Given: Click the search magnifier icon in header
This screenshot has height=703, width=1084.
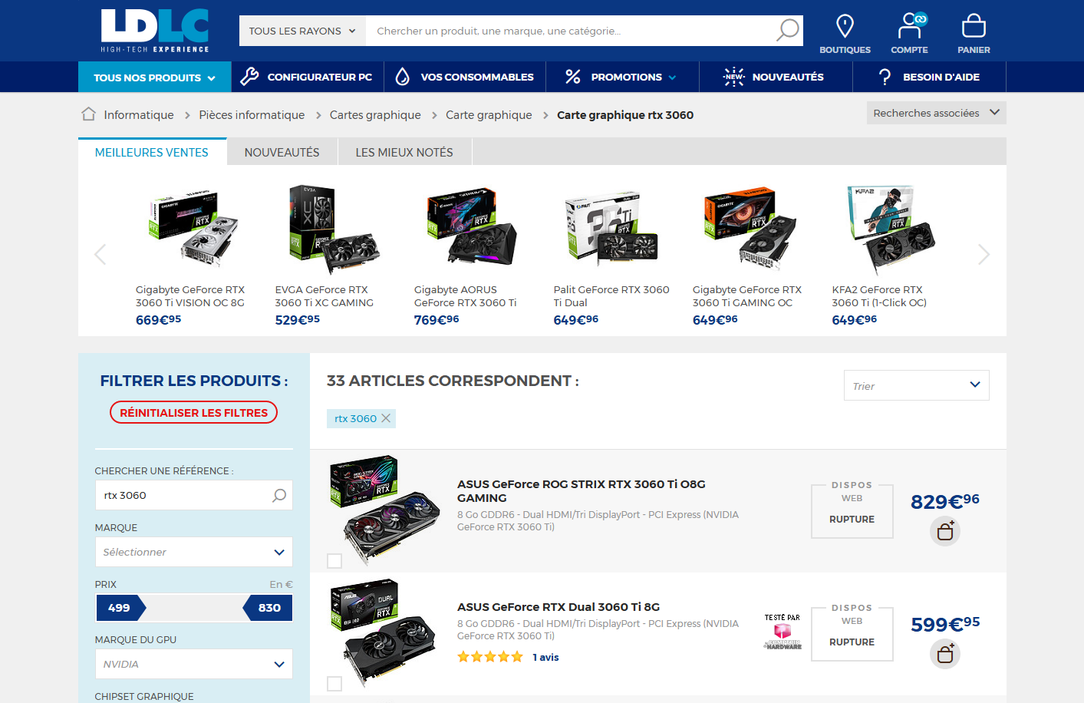Looking at the screenshot, I should pos(787,31).
